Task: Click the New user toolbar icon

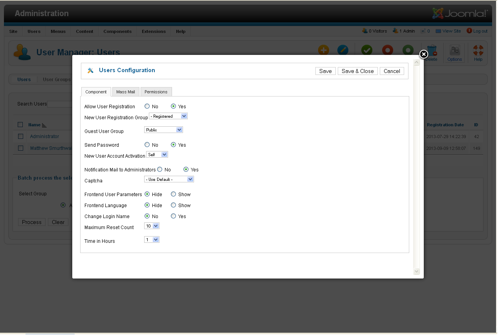Action: coord(324,50)
